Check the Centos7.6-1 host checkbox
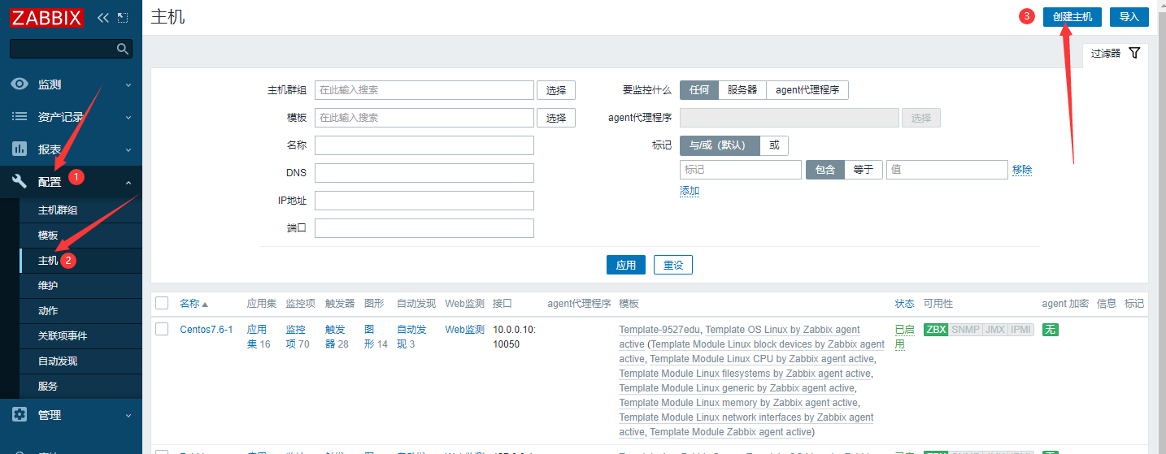 pos(162,329)
